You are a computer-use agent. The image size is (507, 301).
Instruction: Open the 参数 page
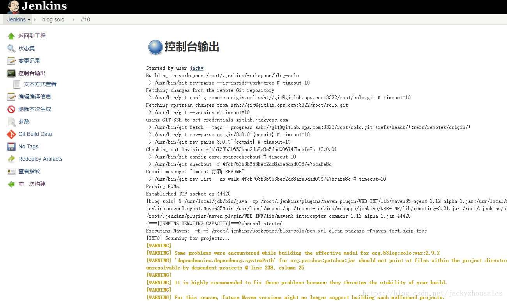click(x=24, y=121)
